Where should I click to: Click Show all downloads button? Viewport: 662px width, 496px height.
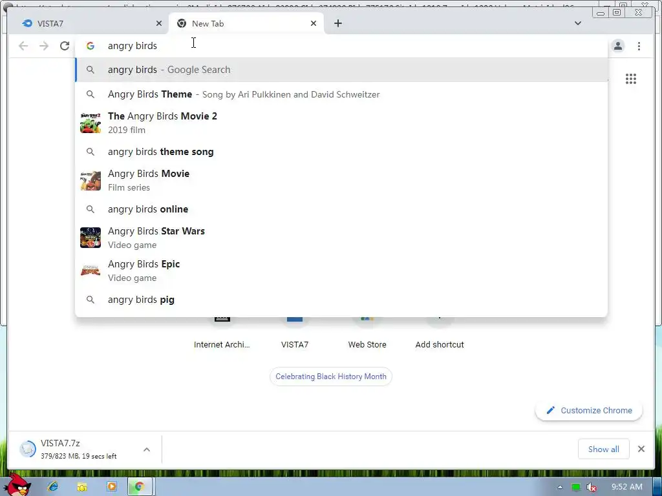603,449
